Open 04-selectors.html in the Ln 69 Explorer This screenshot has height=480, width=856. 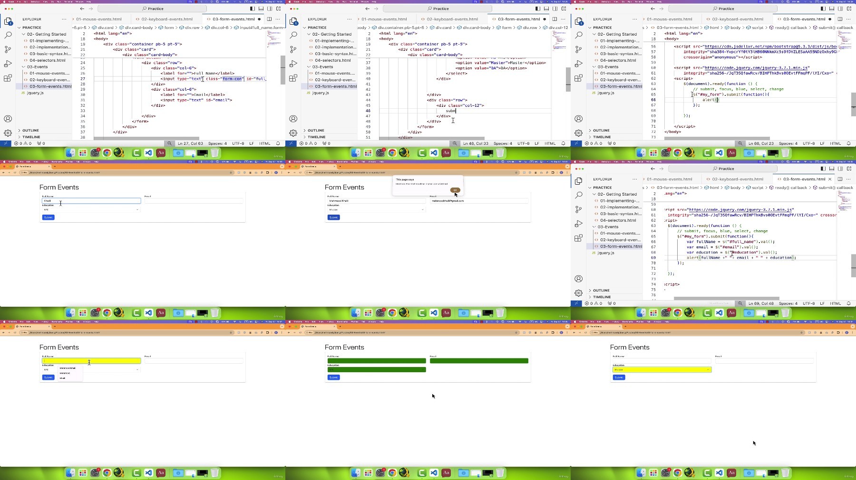[618, 220]
